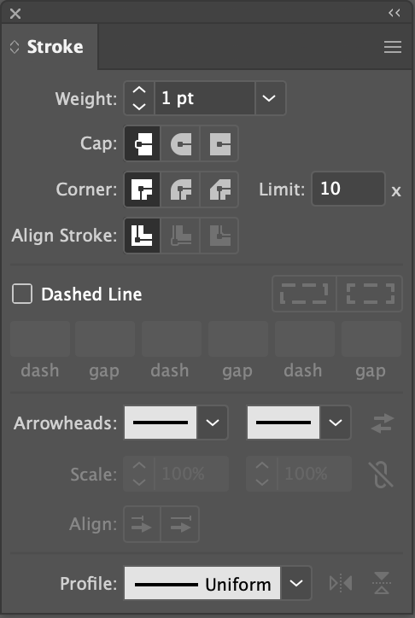Swap start and end arrowheads

(383, 423)
